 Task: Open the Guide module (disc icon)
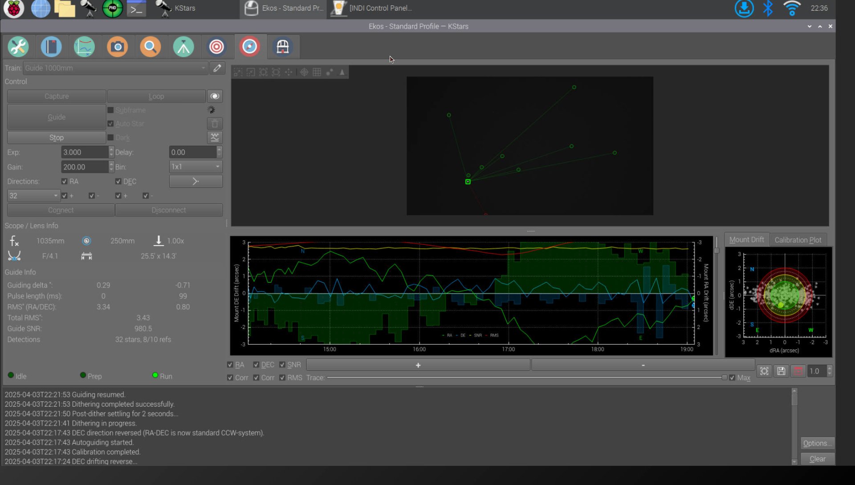(x=250, y=47)
